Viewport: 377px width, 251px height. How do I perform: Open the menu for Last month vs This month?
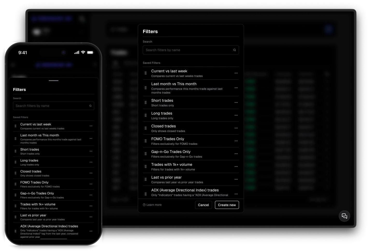pyautogui.click(x=236, y=88)
